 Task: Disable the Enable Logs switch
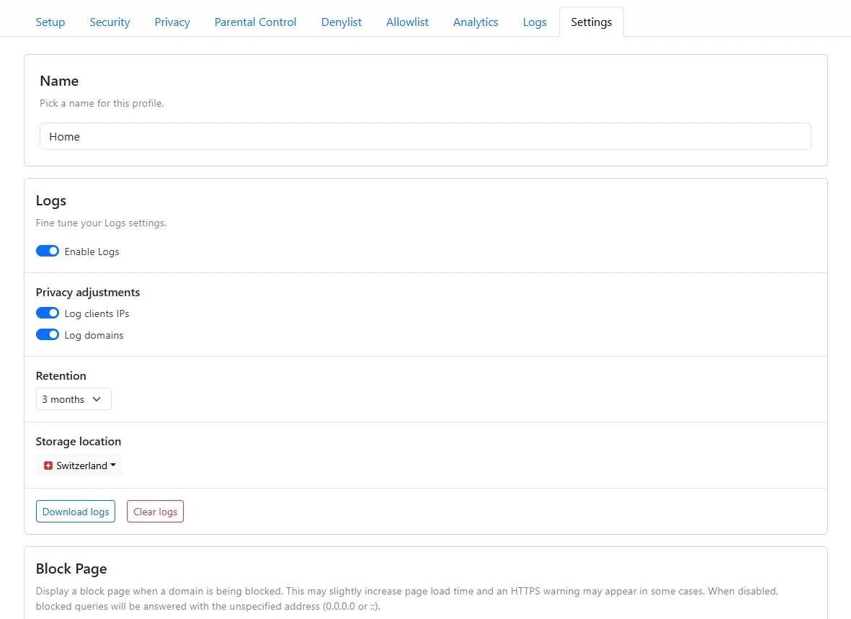coord(48,251)
